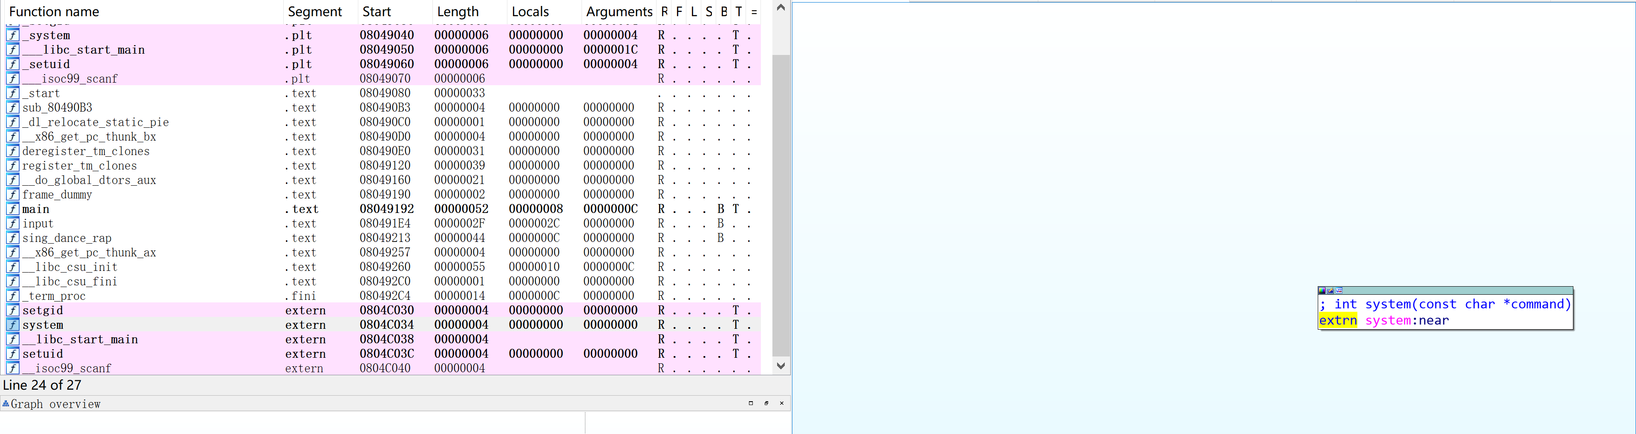Click arguments value 0000001C of ___libc_start_main
Screen dimensions: 1636x434
[x=611, y=49]
